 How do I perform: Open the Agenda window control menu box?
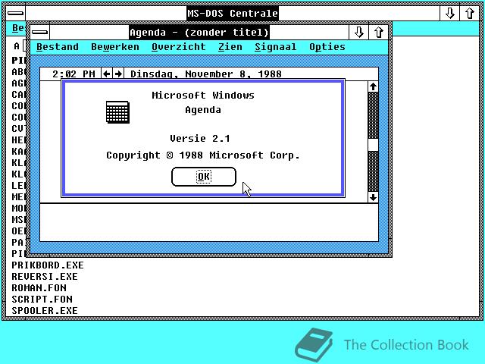(x=40, y=32)
